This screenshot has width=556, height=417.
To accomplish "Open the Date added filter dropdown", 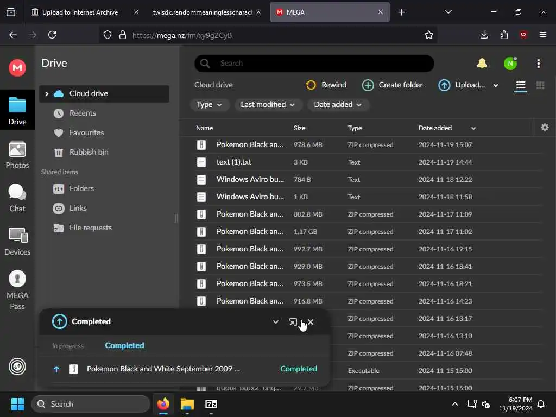I will 338,105.
